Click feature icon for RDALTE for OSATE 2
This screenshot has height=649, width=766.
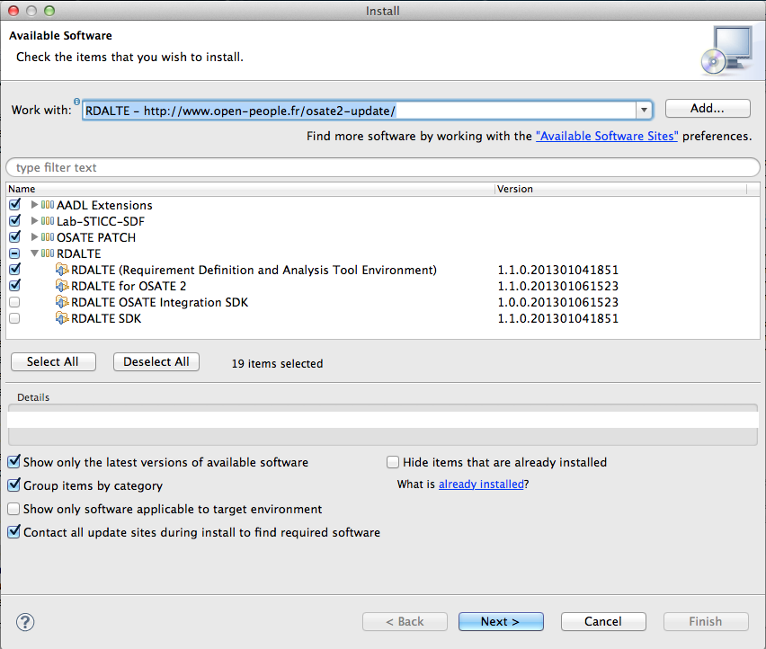point(62,285)
